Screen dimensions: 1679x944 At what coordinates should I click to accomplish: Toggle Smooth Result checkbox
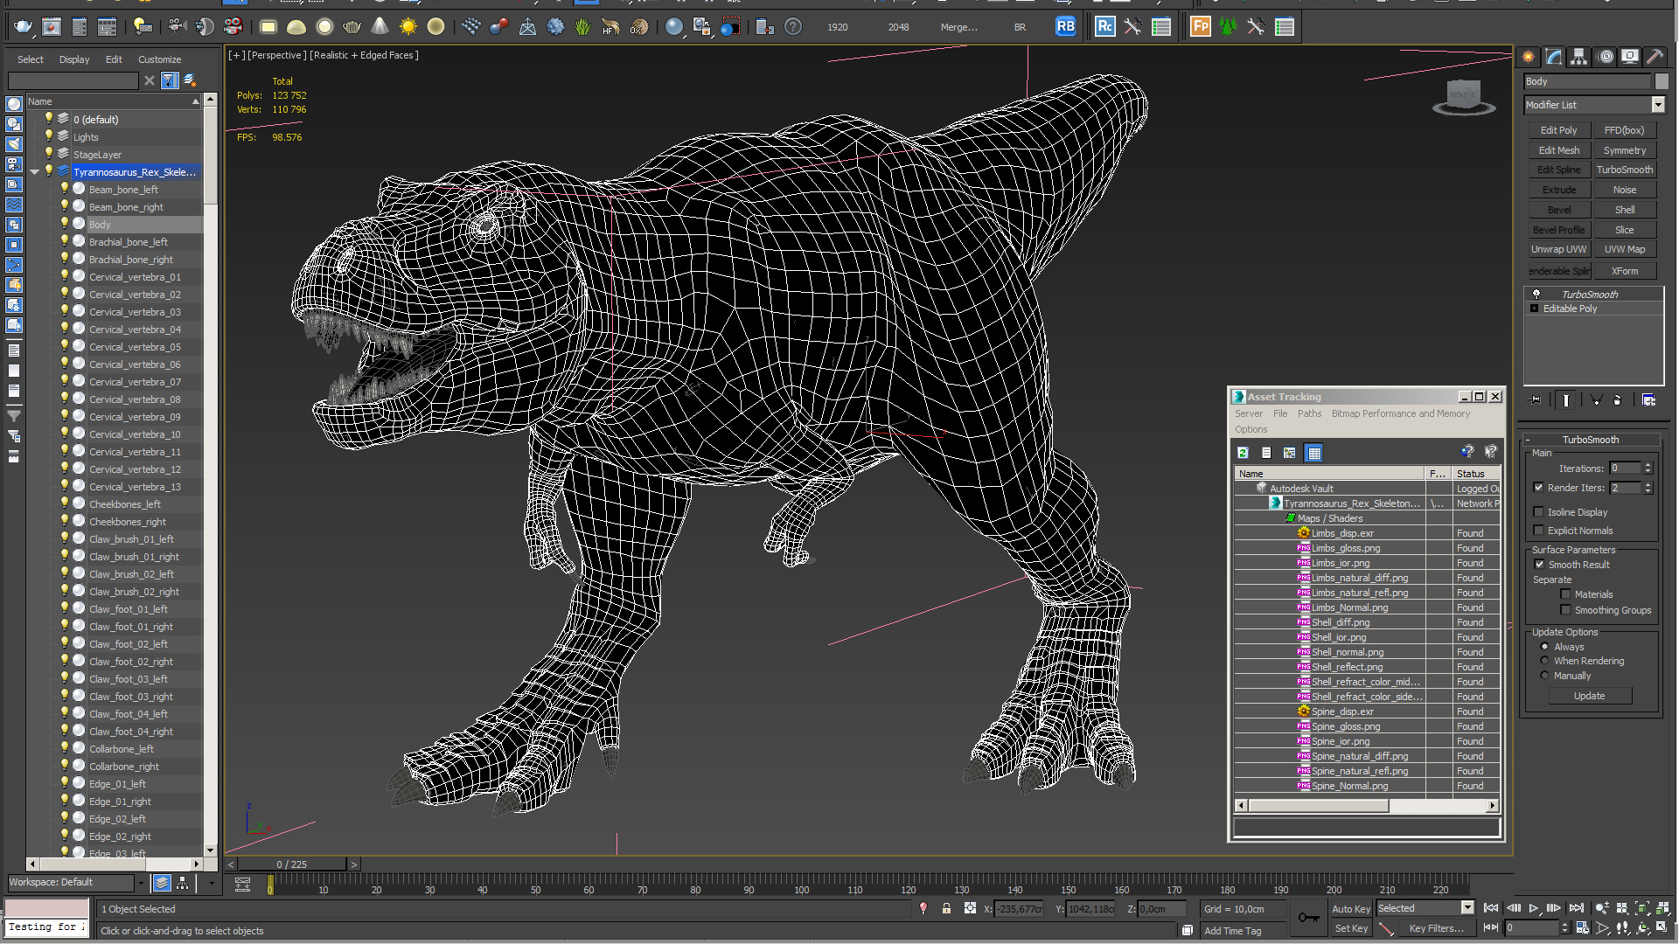(1539, 565)
